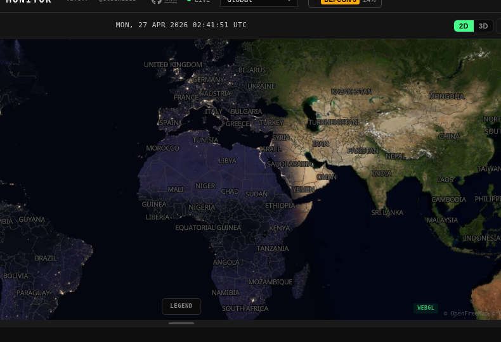Select OMAN on the map

pos(326,177)
